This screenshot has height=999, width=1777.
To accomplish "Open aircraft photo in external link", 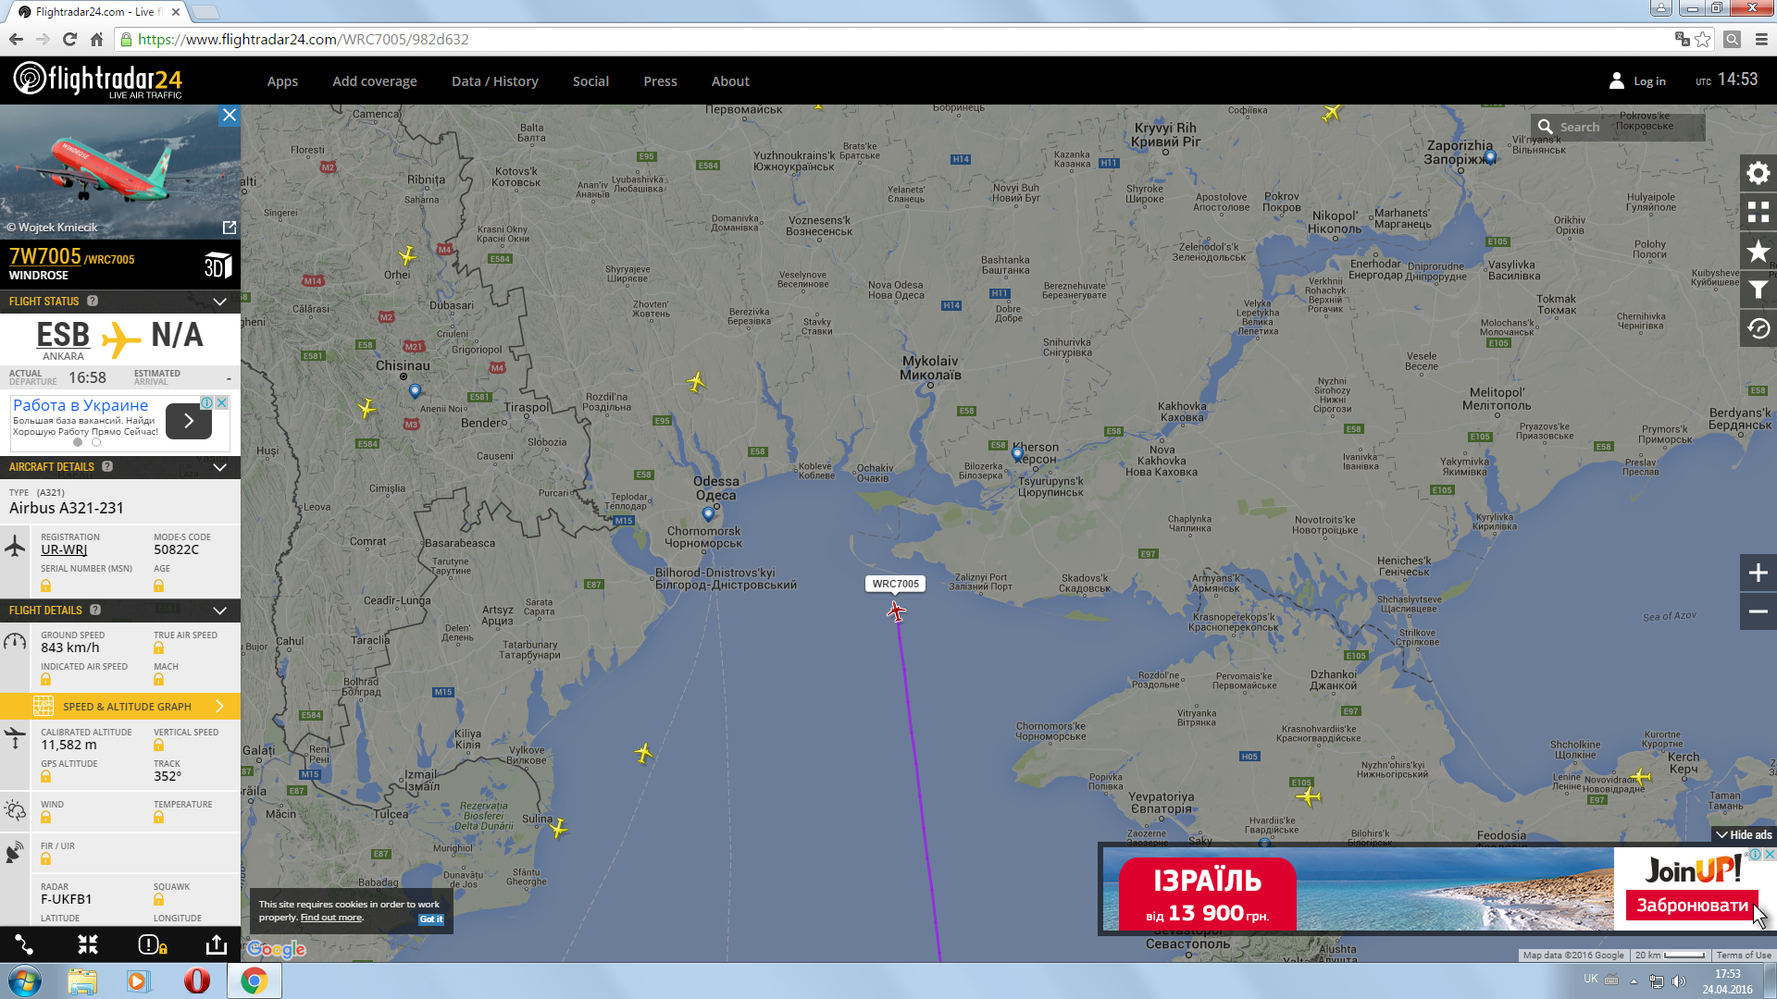I will coord(229,228).
